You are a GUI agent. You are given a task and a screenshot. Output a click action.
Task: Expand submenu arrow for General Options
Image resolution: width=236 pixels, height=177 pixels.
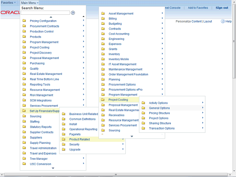203,108
